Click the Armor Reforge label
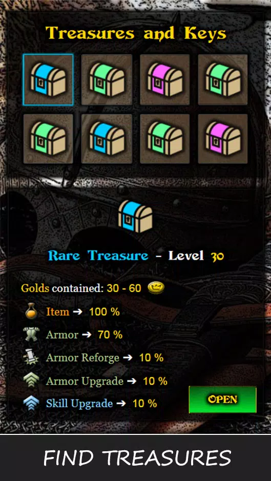 point(82,358)
